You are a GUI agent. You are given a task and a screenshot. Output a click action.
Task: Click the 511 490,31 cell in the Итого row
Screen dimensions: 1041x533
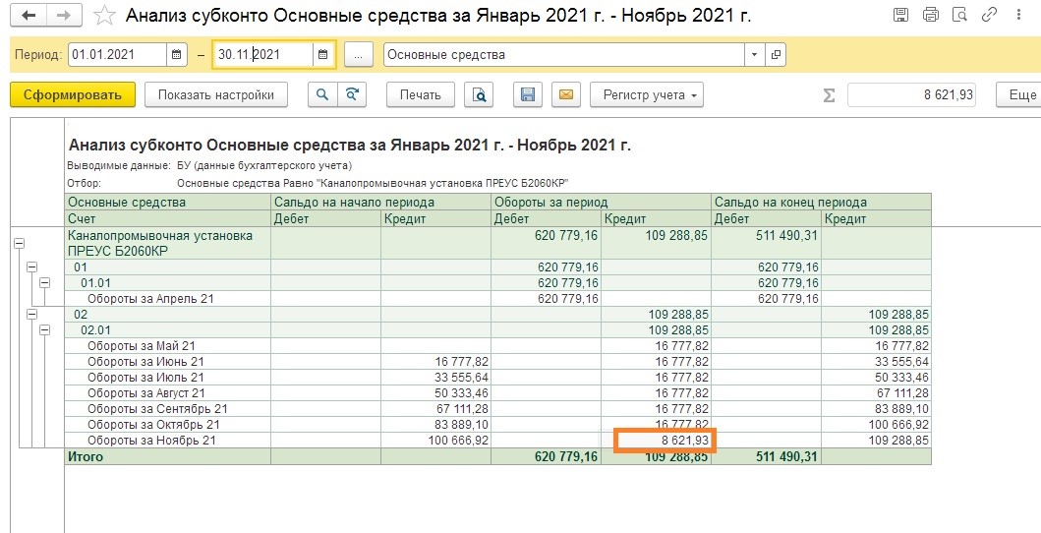pyautogui.click(x=766, y=456)
